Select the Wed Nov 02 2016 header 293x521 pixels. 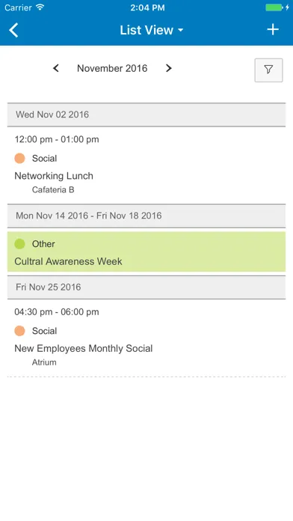coord(146,115)
